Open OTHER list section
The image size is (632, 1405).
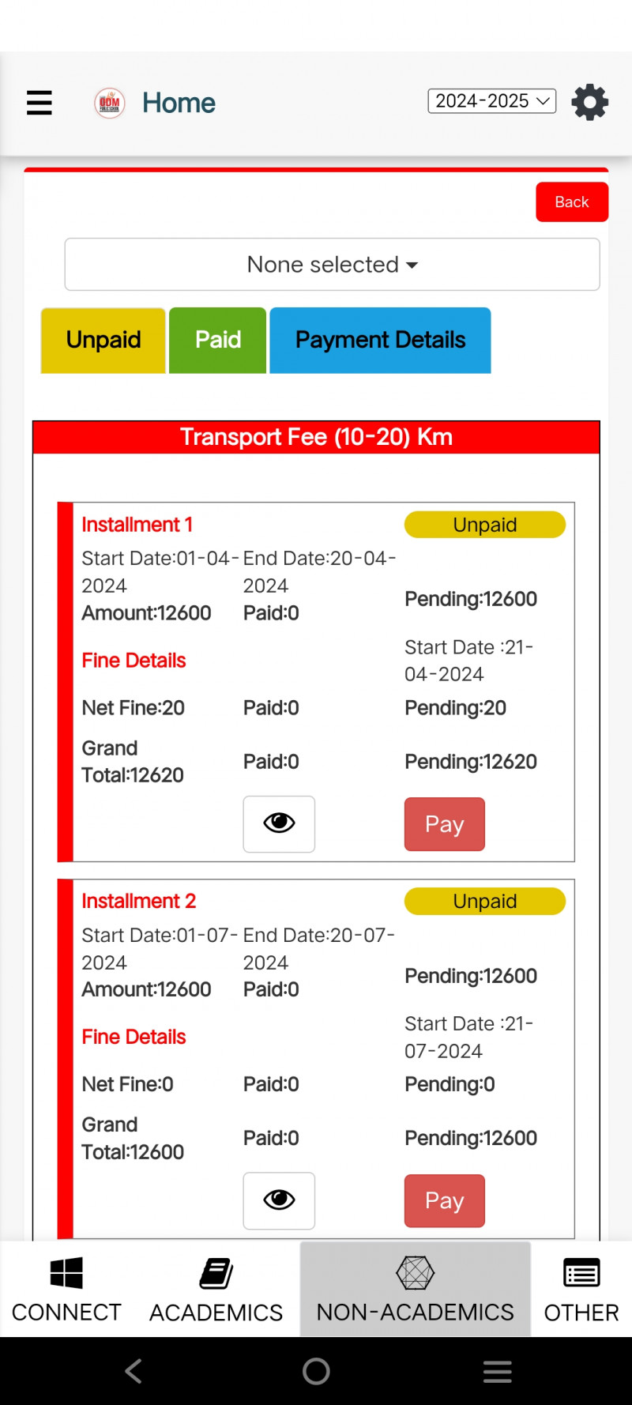tap(581, 1289)
